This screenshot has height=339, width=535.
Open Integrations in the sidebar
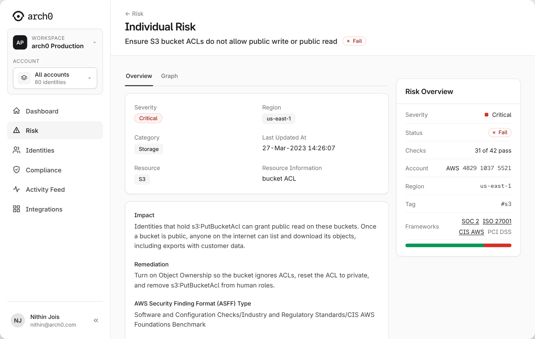55,209
